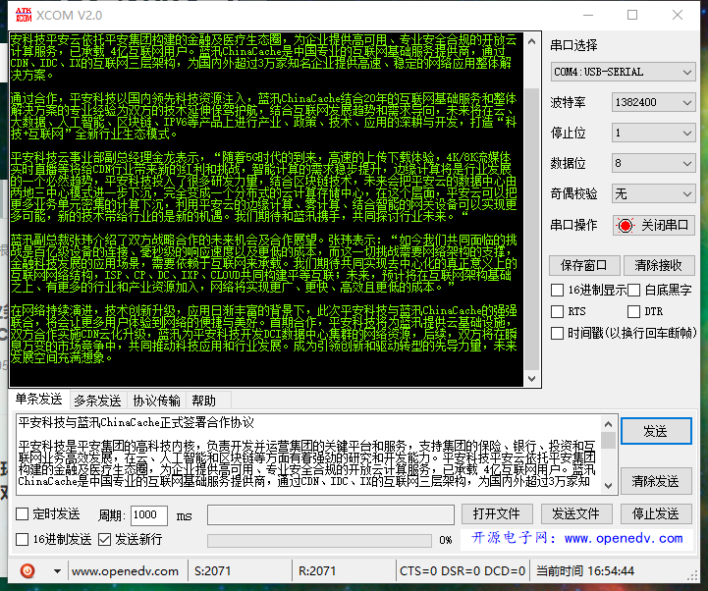
Task: Open the 协议传输 protocol transfer tab
Action: (x=156, y=401)
